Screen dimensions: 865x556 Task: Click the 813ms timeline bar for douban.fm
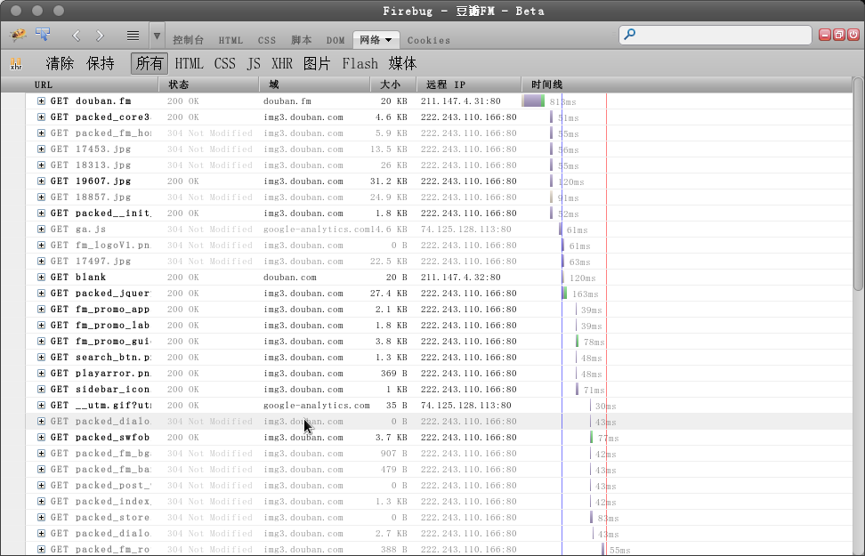(533, 101)
